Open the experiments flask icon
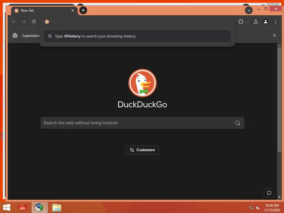Image resolution: width=284 pixels, height=213 pixels. tap(255, 22)
